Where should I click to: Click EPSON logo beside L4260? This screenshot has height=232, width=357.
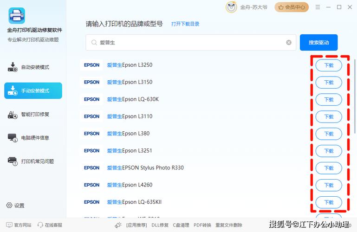pos(91,185)
